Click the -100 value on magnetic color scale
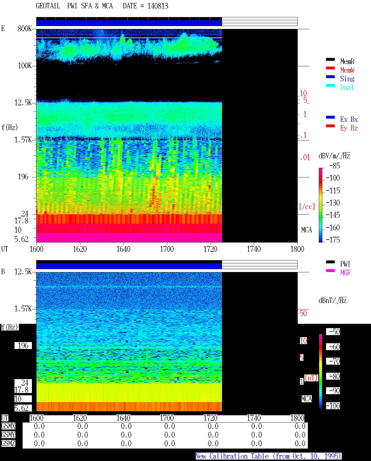The image size is (371, 461). [333, 406]
